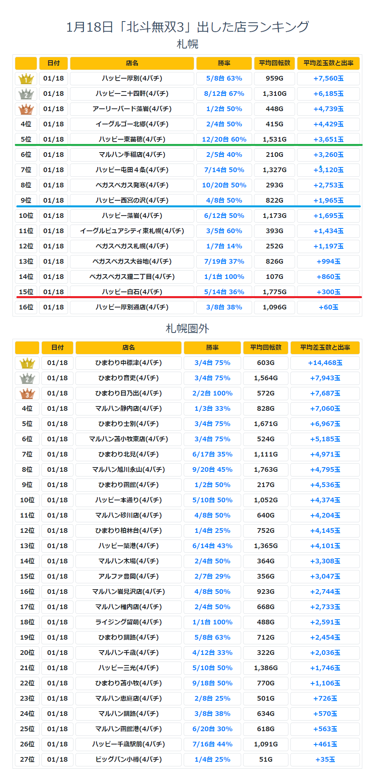Image resolution: width=383 pixels, height=775 pixels.
Task: Open the +726玉 link
Action: coord(325,698)
